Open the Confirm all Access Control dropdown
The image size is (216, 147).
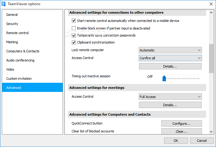point(170,58)
